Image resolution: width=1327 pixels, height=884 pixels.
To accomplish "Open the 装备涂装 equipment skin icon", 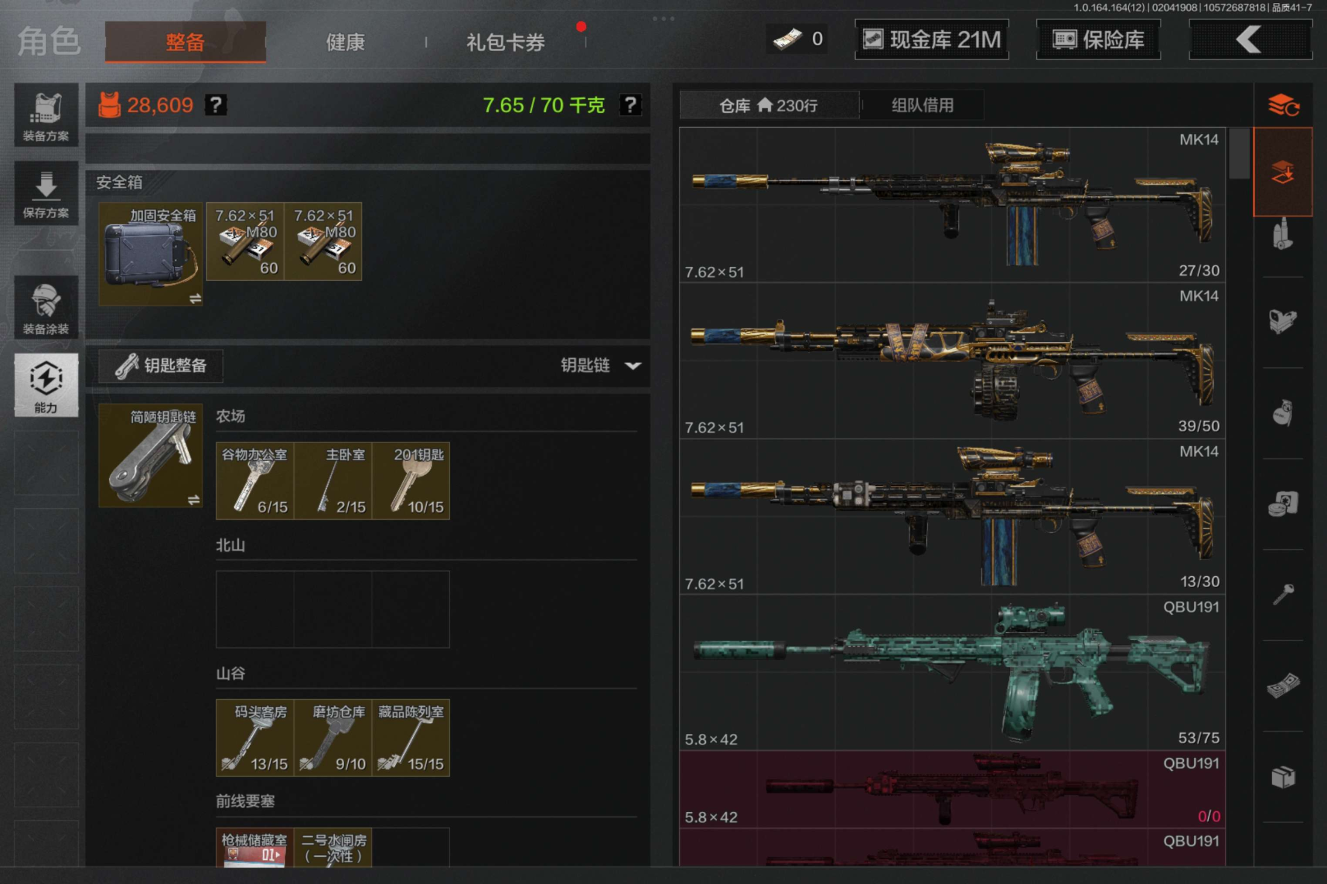I will [x=46, y=308].
